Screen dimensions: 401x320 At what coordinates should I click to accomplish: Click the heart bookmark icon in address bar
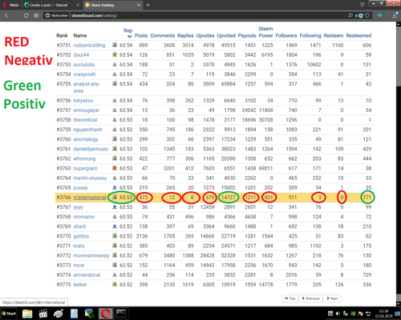point(367,15)
